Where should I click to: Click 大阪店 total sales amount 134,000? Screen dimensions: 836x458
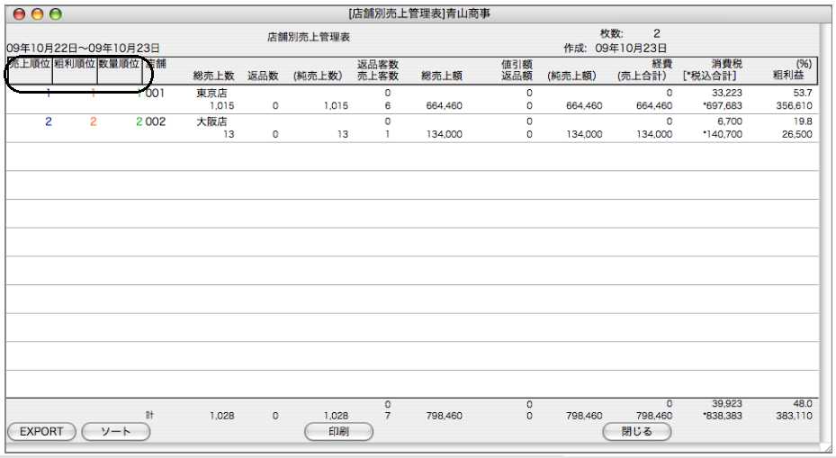pyautogui.click(x=445, y=134)
